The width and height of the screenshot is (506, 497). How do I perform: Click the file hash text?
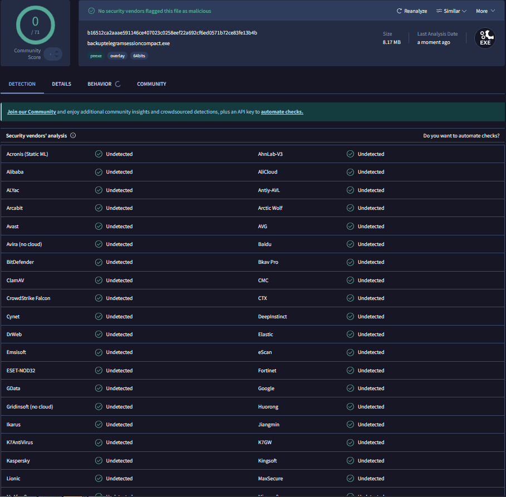tap(172, 33)
